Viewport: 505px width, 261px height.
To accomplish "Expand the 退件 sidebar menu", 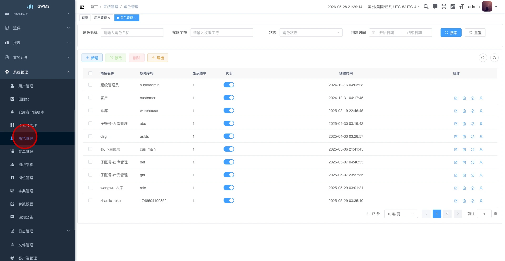I will coord(38,28).
